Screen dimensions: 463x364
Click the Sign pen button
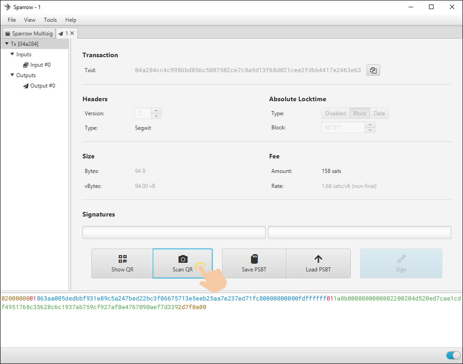(401, 263)
